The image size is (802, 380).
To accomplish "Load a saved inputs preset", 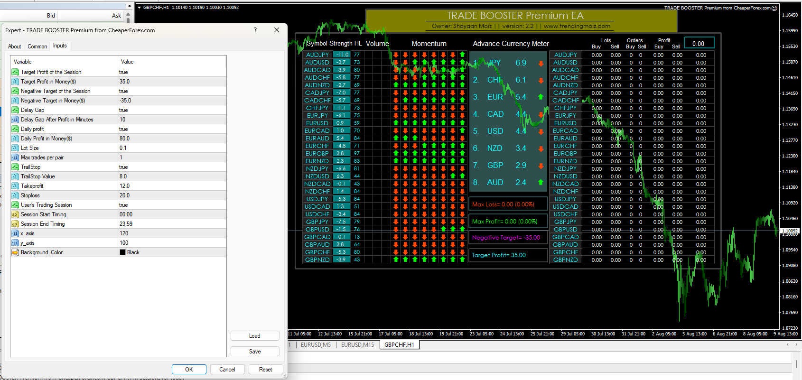I will click(255, 336).
